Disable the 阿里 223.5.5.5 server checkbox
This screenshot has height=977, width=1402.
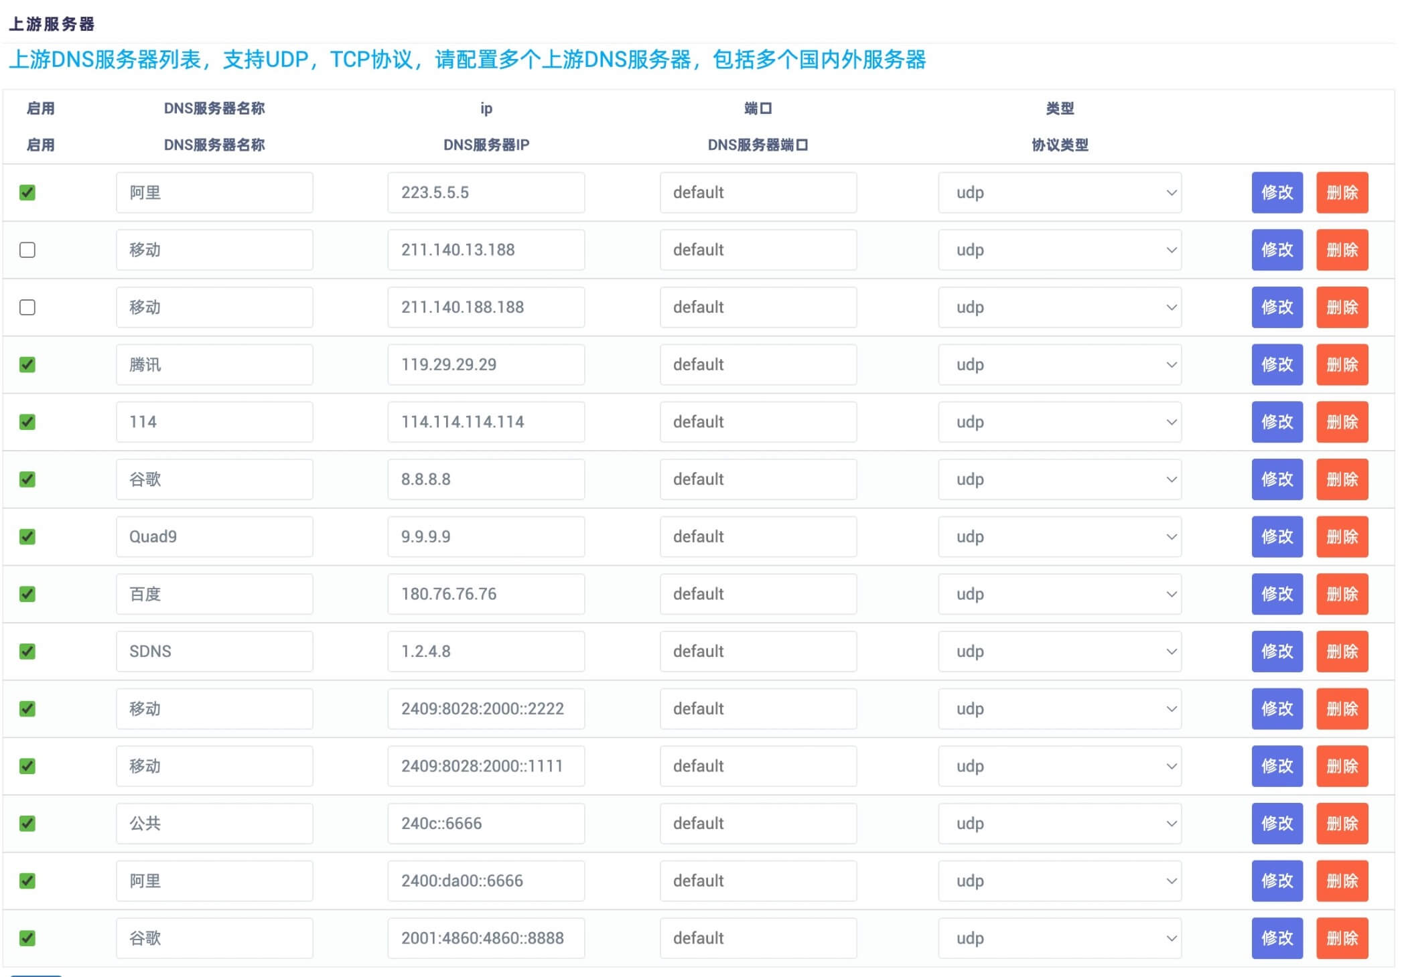pos(27,193)
